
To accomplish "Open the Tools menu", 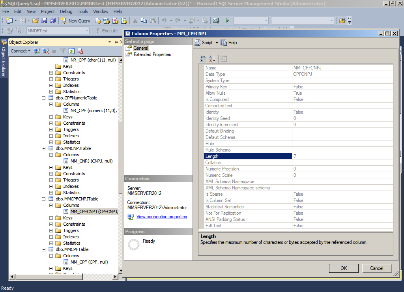I will [82, 11].
